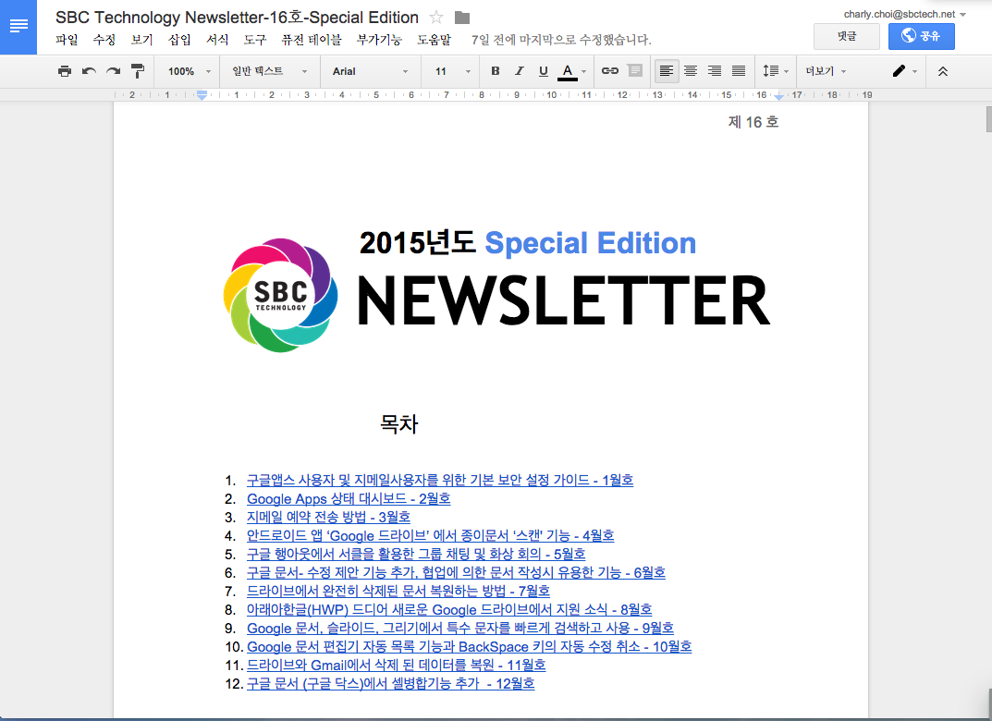992x721 pixels.
Task: Open the 4월호 스캔 기능 link
Action: 430,536
